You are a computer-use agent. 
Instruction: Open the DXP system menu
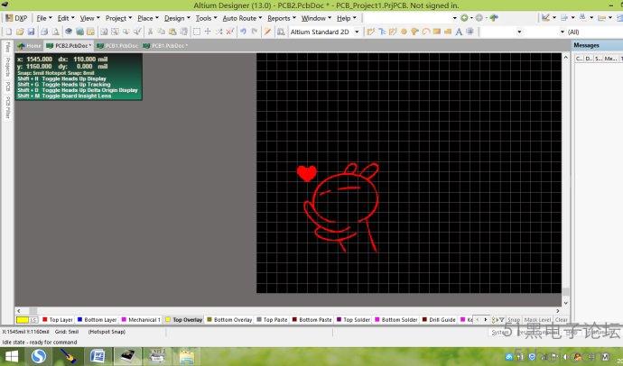[x=16, y=18]
